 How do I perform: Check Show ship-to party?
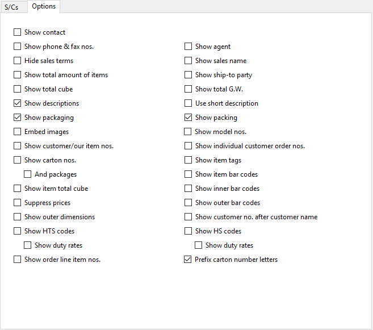tap(188, 75)
